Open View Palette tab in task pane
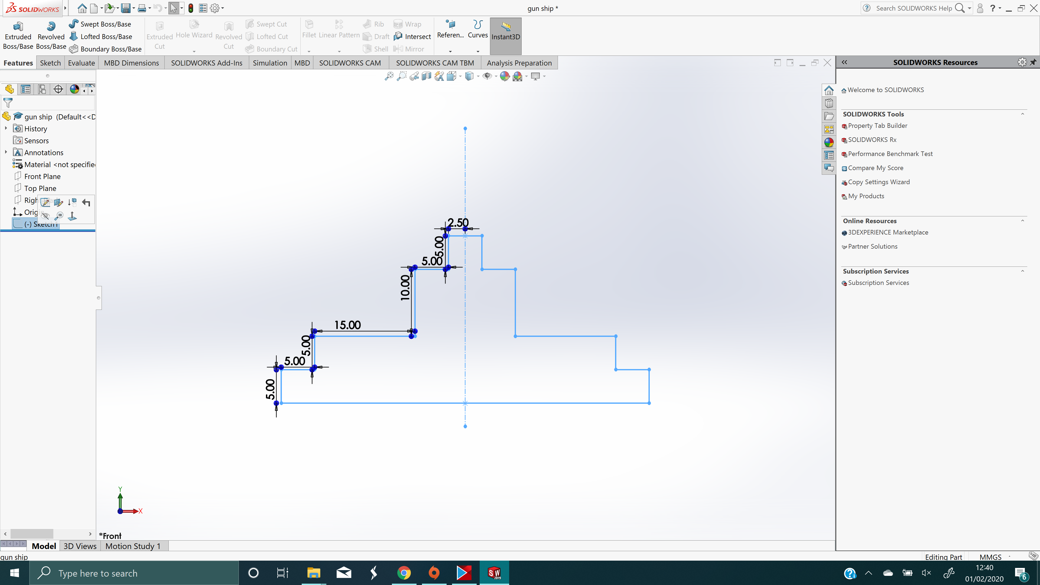This screenshot has width=1040, height=585. pos(829,129)
